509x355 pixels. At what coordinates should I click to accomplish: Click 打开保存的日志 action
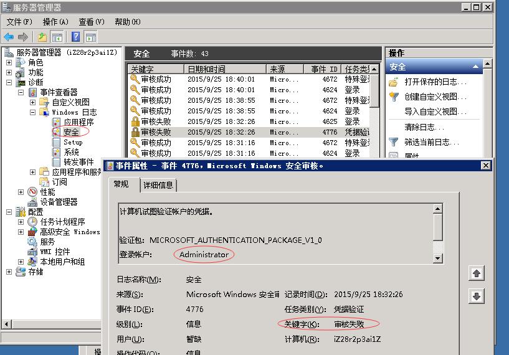(435, 82)
